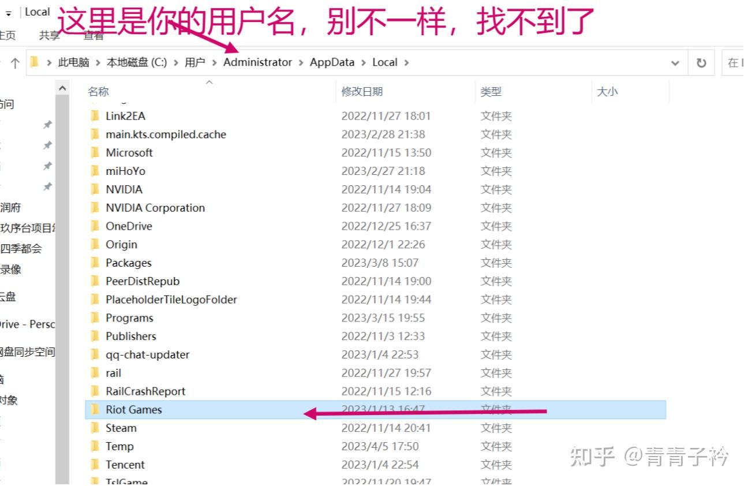
Task: Click AppData in the breadcrumb path
Action: (x=331, y=62)
